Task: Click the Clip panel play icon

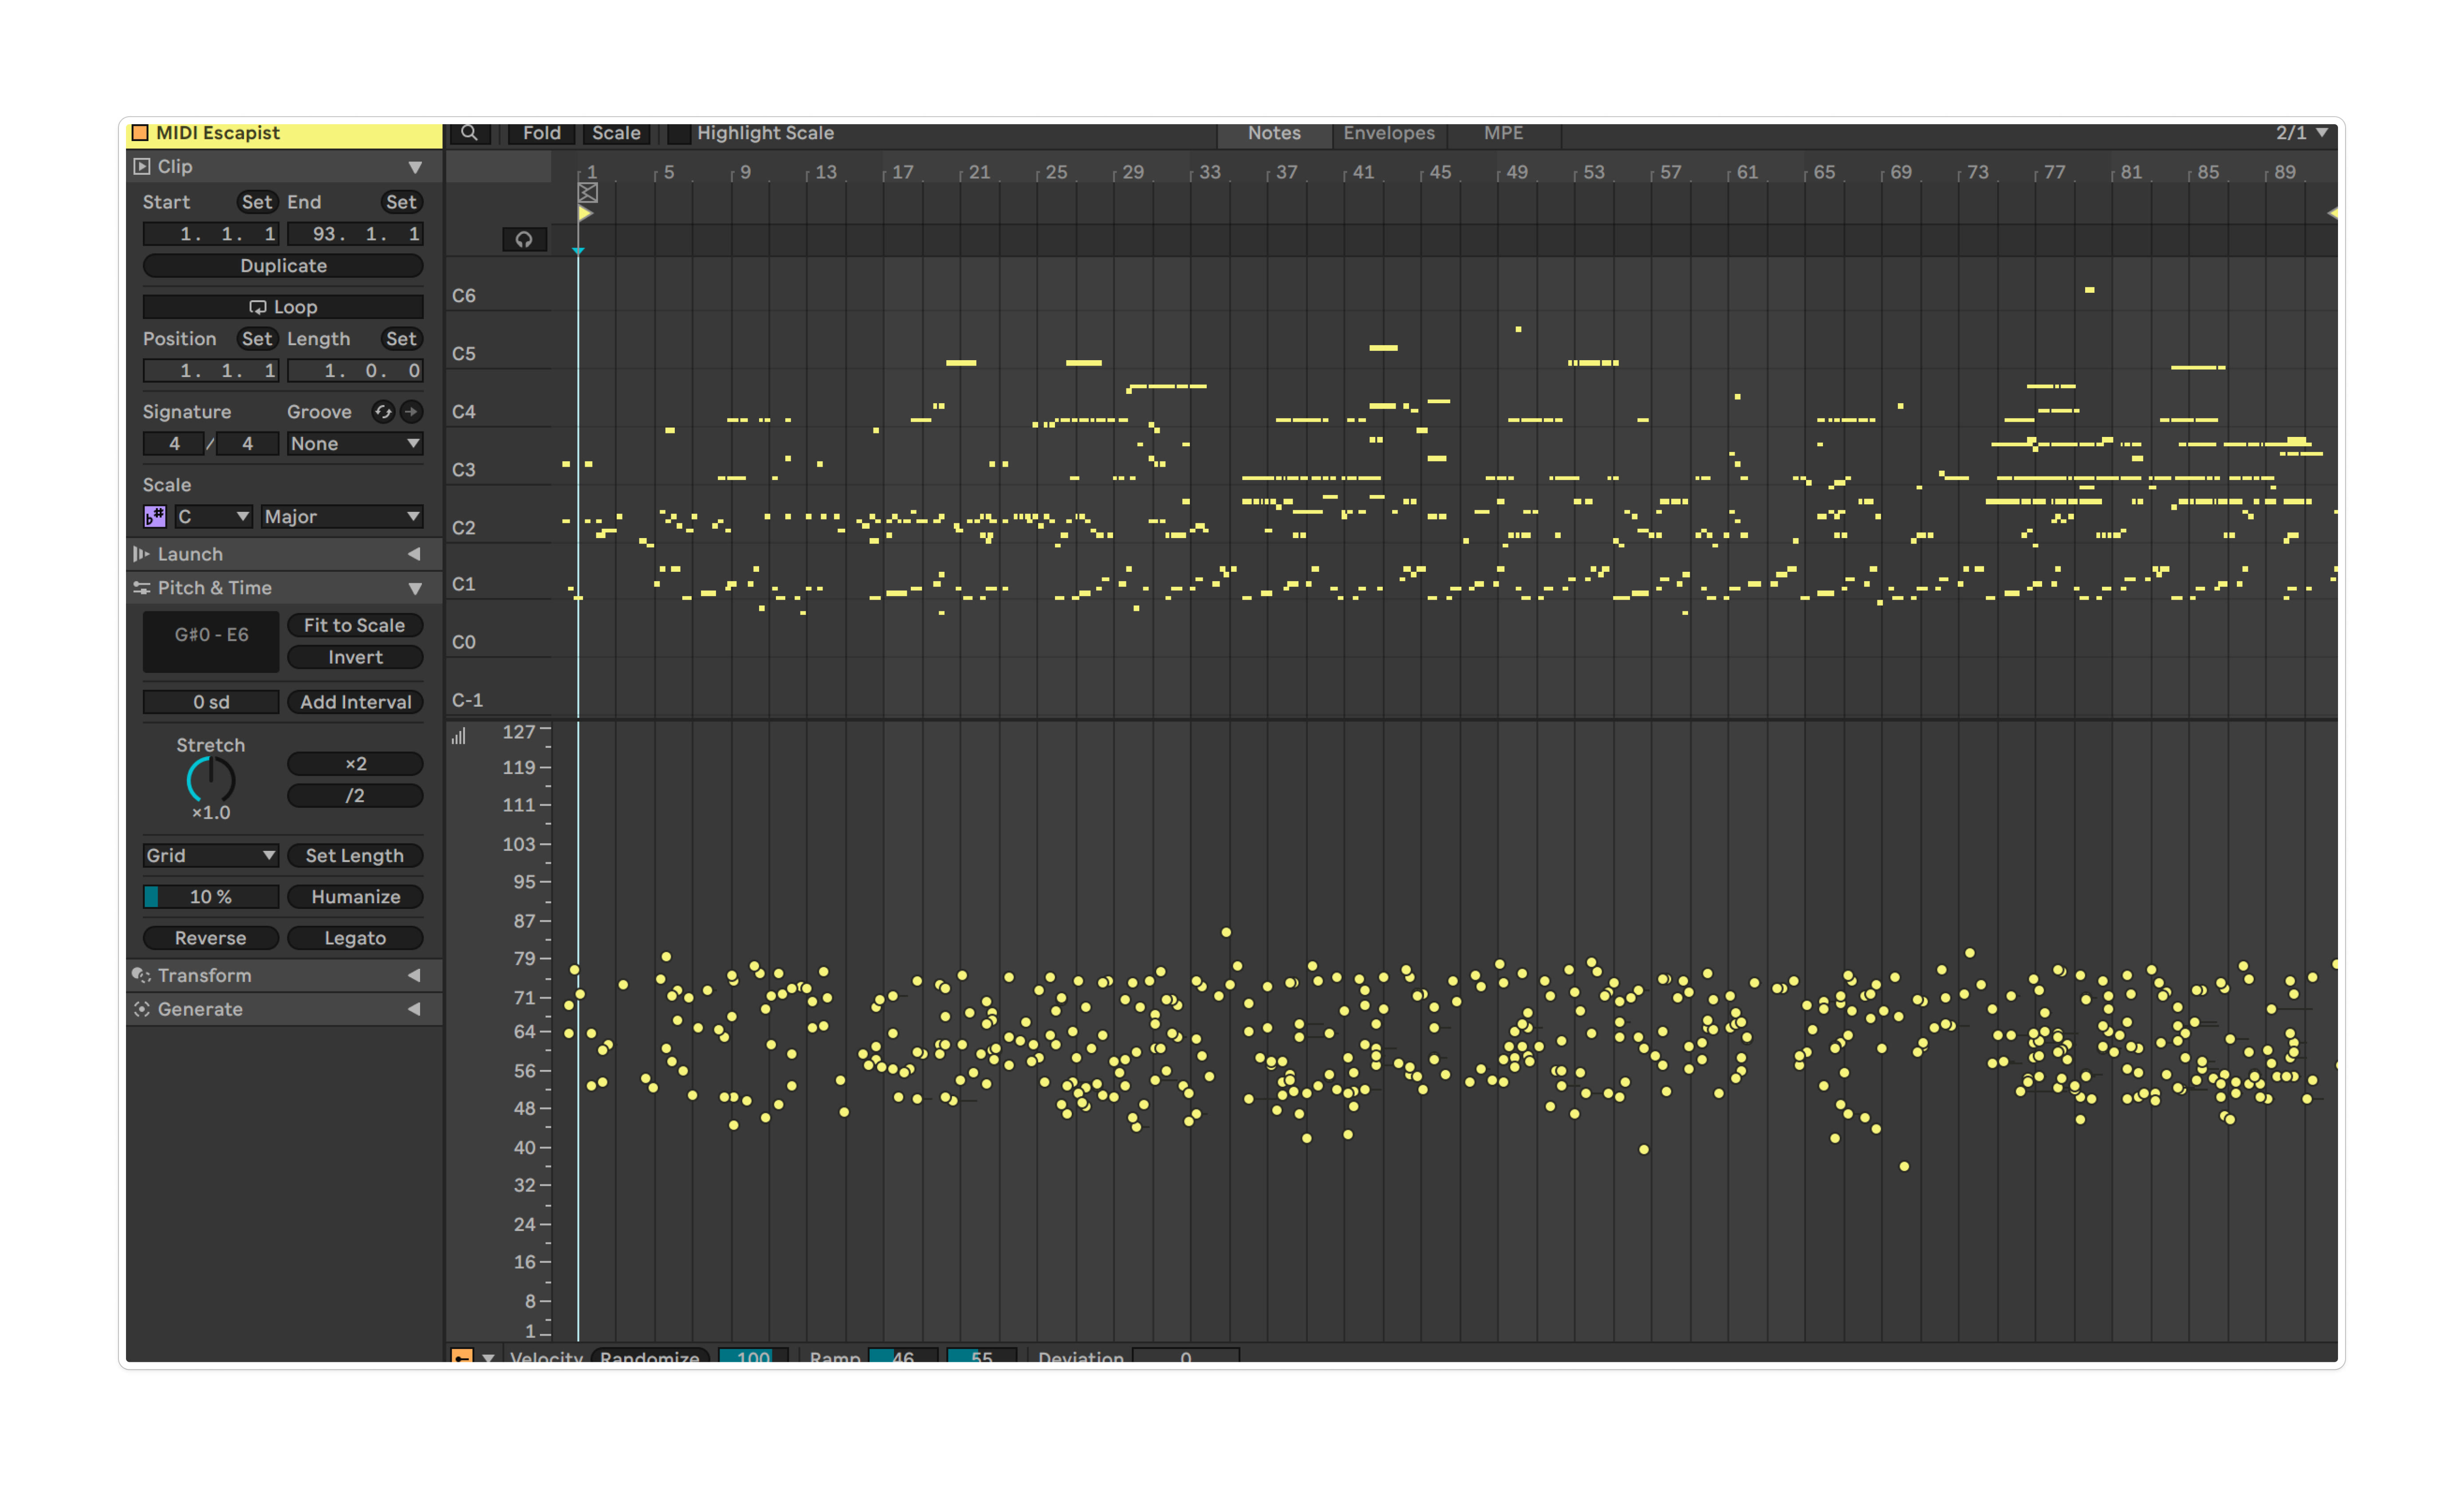Action: (142, 167)
